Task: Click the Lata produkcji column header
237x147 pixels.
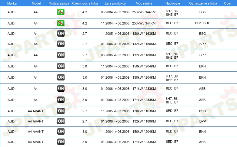Action: [x=115, y=3]
